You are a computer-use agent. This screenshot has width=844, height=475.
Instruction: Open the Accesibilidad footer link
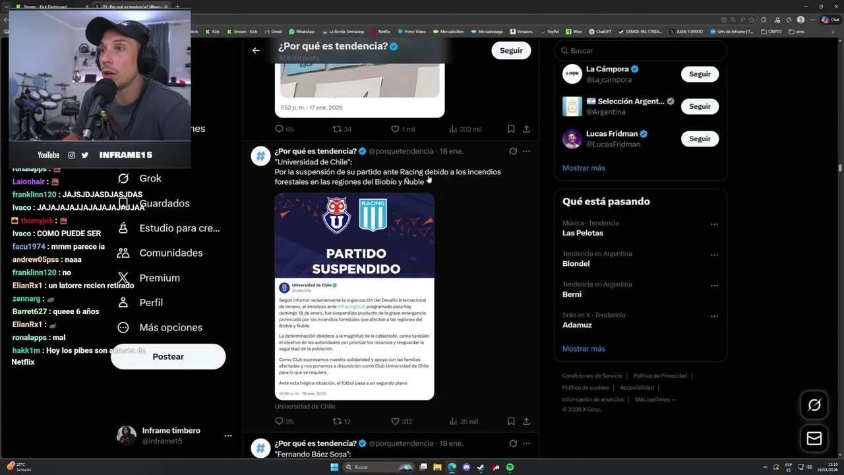637,388
